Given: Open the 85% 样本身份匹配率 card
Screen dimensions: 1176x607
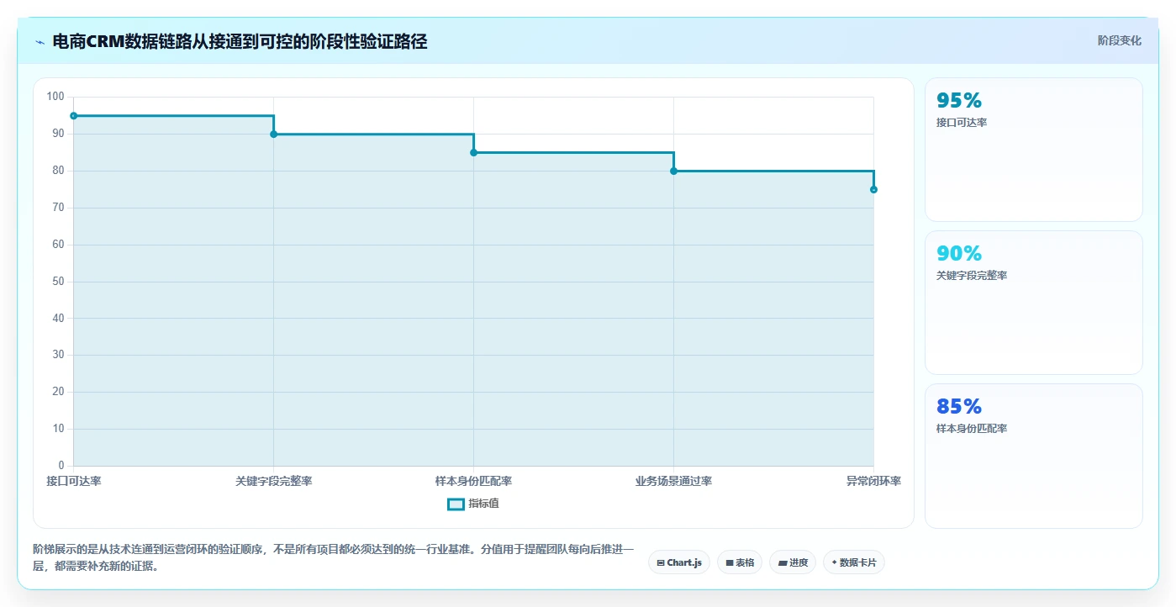Looking at the screenshot, I should 1033,456.
